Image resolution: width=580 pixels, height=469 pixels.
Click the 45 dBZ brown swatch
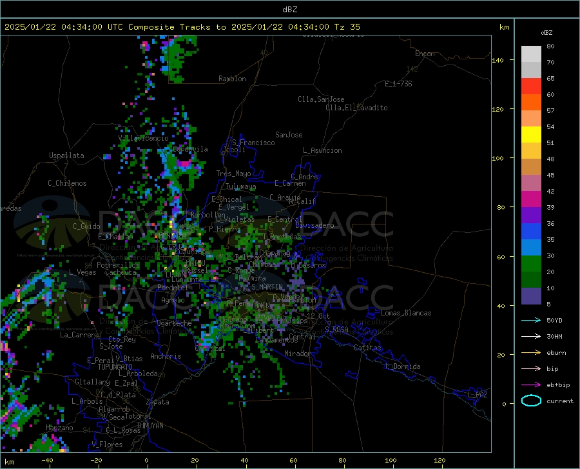point(531,167)
